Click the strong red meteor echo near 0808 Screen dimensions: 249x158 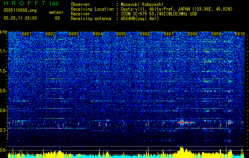pos(185,122)
